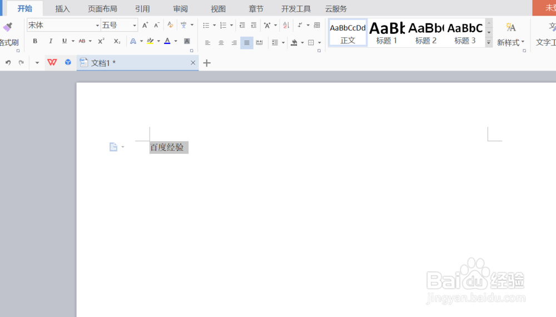Toggle bold formatting
The width and height of the screenshot is (556, 317).
[34, 41]
